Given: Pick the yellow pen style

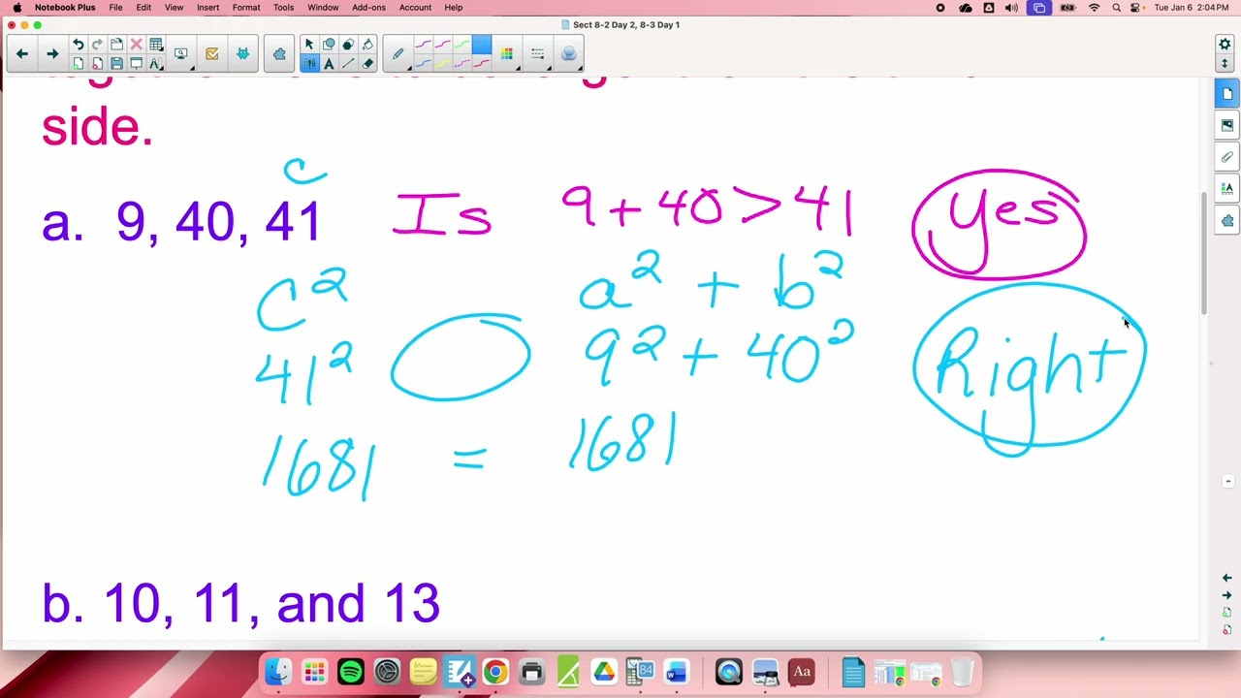Looking at the screenshot, I should point(442,64).
